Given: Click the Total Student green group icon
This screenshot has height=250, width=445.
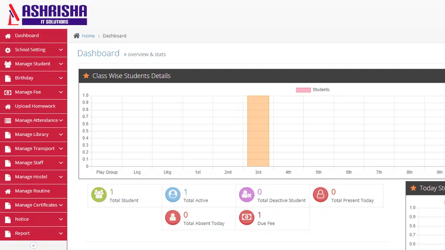Looking at the screenshot, I should 99,195.
